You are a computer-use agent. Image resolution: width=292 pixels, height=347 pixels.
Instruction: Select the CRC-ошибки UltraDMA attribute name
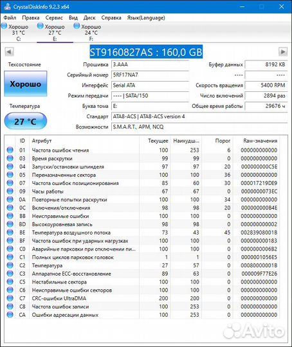[x=59, y=298]
